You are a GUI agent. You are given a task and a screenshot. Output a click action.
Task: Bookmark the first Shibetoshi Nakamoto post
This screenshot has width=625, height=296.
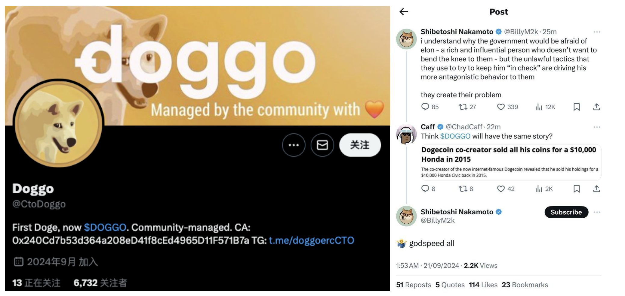click(577, 107)
